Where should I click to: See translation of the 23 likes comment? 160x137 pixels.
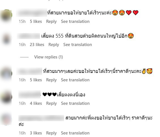click(x=78, y=45)
